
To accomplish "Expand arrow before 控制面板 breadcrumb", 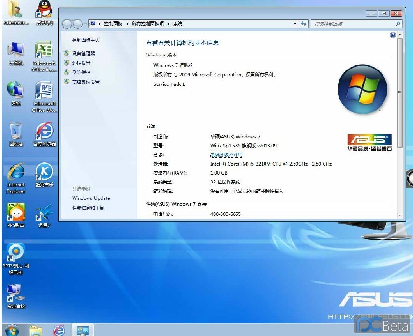I will tap(99, 24).
